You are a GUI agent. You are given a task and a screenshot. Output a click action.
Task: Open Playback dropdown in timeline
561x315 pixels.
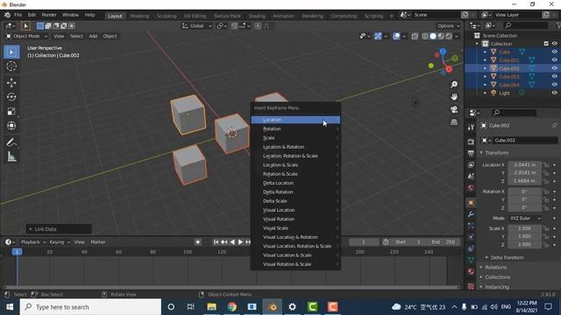pos(33,241)
